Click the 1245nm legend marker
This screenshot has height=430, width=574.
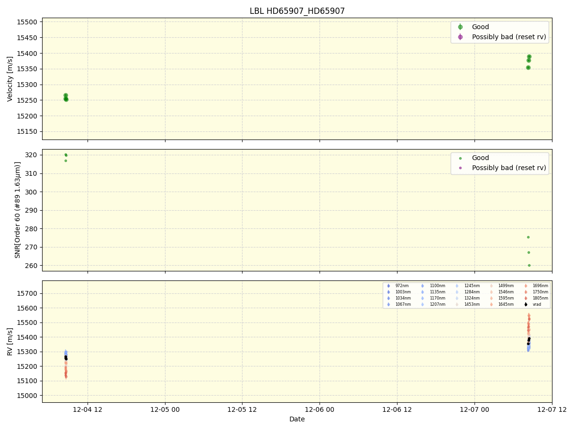[x=457, y=286]
